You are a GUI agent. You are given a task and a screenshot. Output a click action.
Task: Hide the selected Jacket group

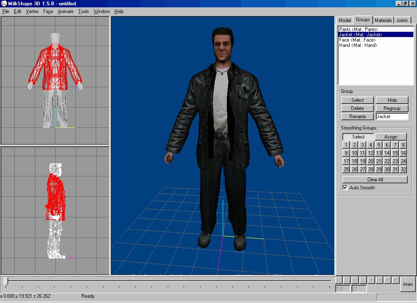point(392,100)
